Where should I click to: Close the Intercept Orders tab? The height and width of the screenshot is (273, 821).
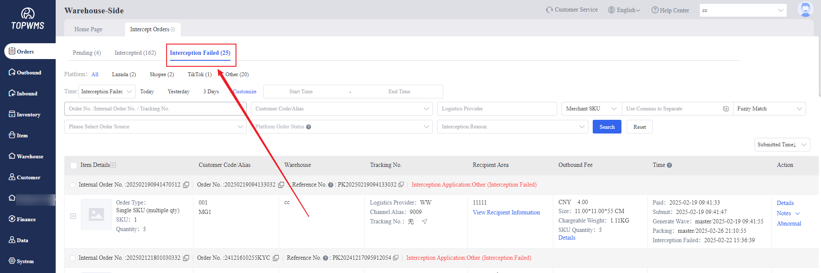pos(173,30)
